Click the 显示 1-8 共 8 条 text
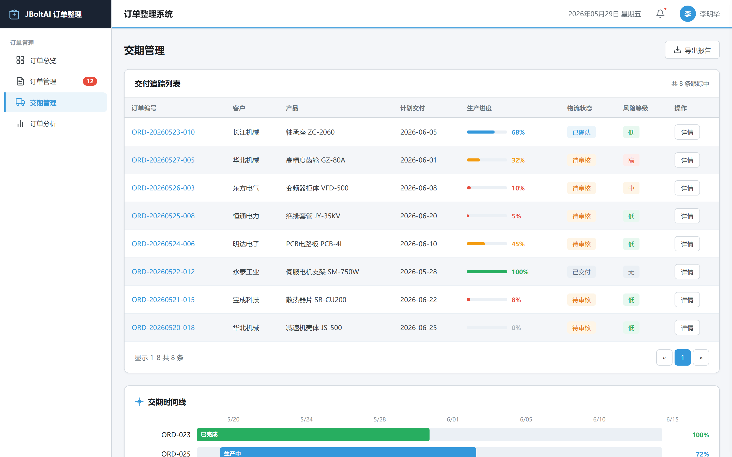 click(159, 357)
